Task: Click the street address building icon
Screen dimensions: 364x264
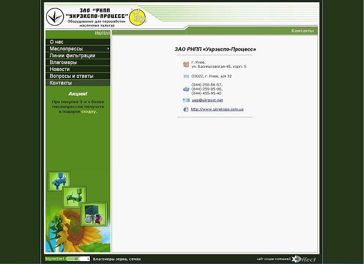Action: pos(186,64)
